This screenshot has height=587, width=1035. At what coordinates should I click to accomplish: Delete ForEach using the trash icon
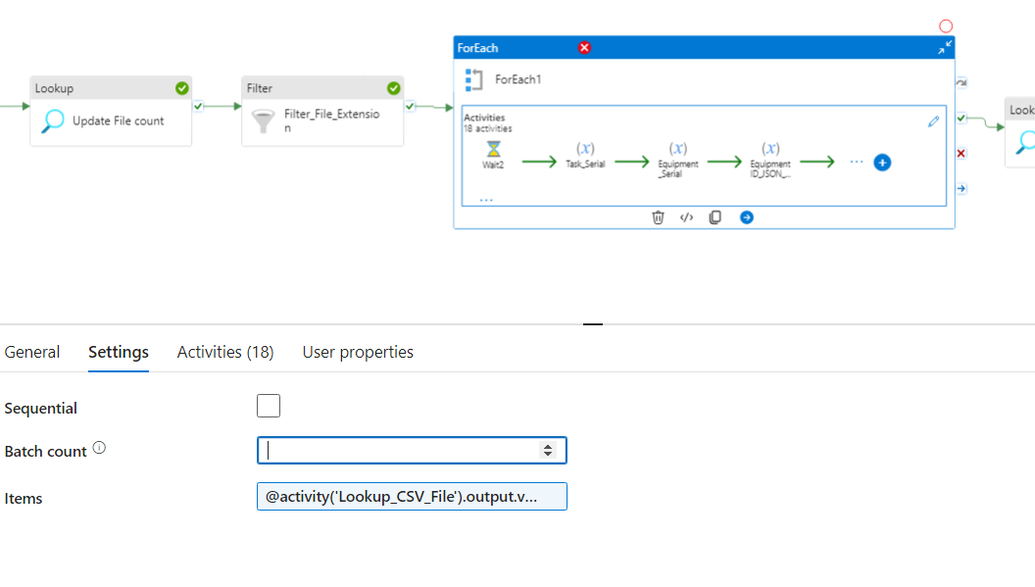point(658,217)
